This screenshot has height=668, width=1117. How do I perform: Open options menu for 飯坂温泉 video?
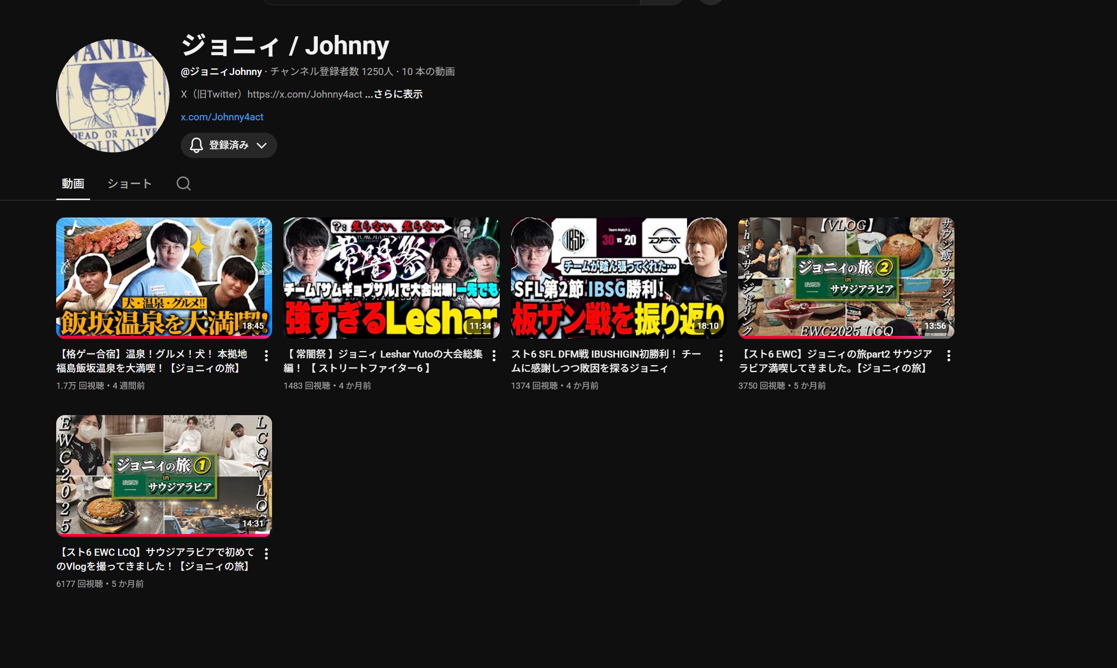(266, 356)
